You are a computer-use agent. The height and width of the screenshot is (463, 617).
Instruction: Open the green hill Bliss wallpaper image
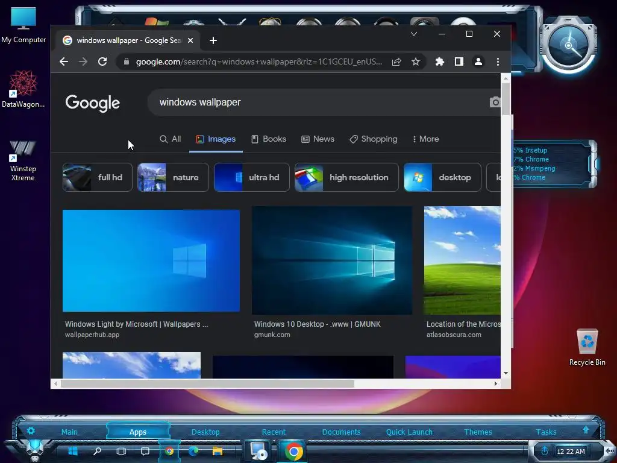coord(462,260)
